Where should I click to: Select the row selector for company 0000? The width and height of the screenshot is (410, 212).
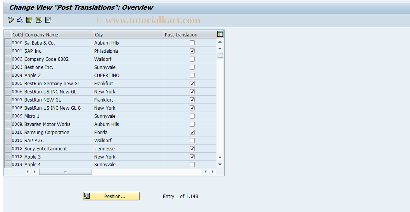coord(8,43)
